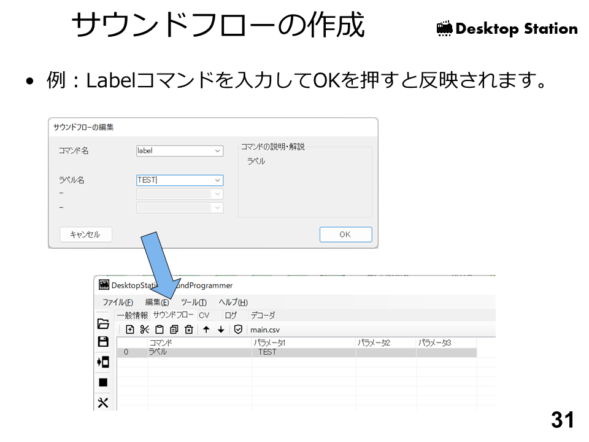Open the ファイル(F) menu
The height and width of the screenshot is (442, 589).
point(118,302)
